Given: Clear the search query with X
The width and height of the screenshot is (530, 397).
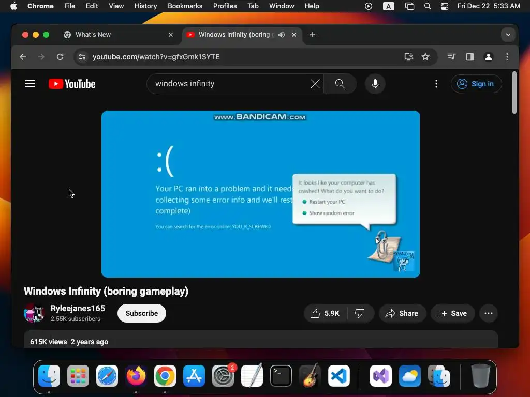Looking at the screenshot, I should 315,84.
